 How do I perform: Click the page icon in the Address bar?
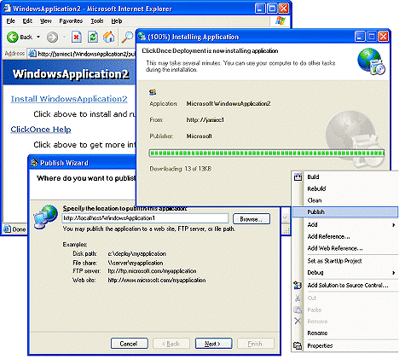[32, 54]
